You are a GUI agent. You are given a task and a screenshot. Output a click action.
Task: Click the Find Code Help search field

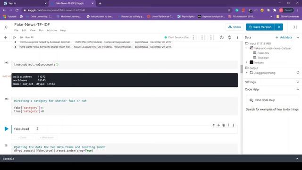pos(272,100)
